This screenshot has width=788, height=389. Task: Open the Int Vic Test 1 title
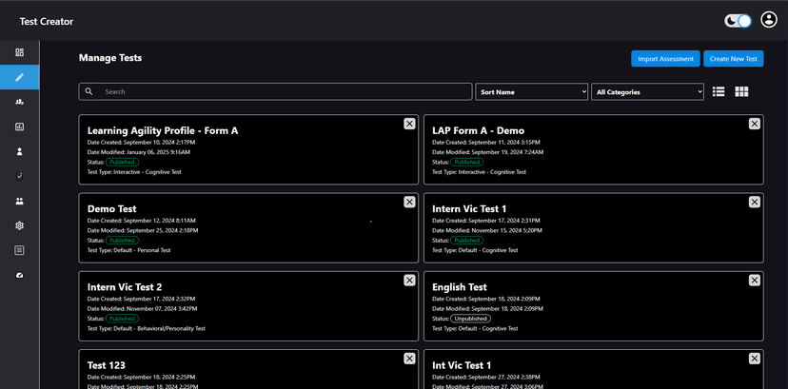[462, 365]
